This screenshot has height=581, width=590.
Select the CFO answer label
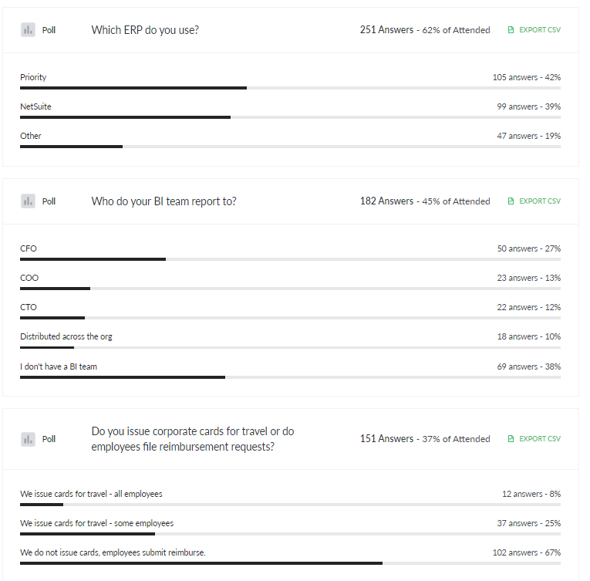pyautogui.click(x=29, y=248)
